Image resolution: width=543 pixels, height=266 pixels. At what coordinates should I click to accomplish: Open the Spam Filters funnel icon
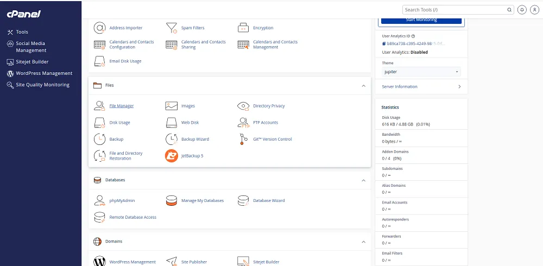click(172, 28)
